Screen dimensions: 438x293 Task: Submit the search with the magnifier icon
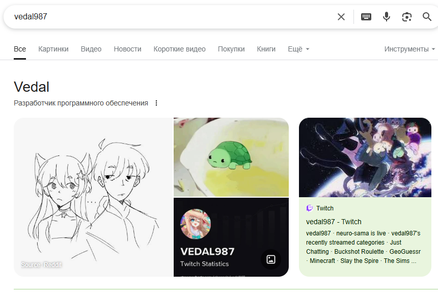tap(427, 17)
